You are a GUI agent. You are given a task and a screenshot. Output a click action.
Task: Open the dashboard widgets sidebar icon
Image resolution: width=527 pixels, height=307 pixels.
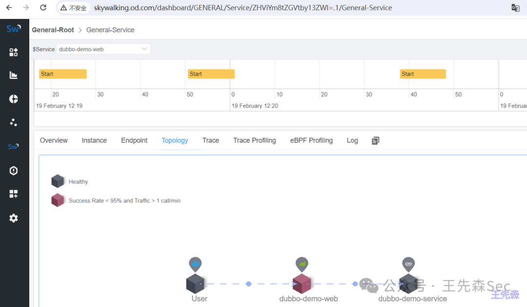point(14,52)
